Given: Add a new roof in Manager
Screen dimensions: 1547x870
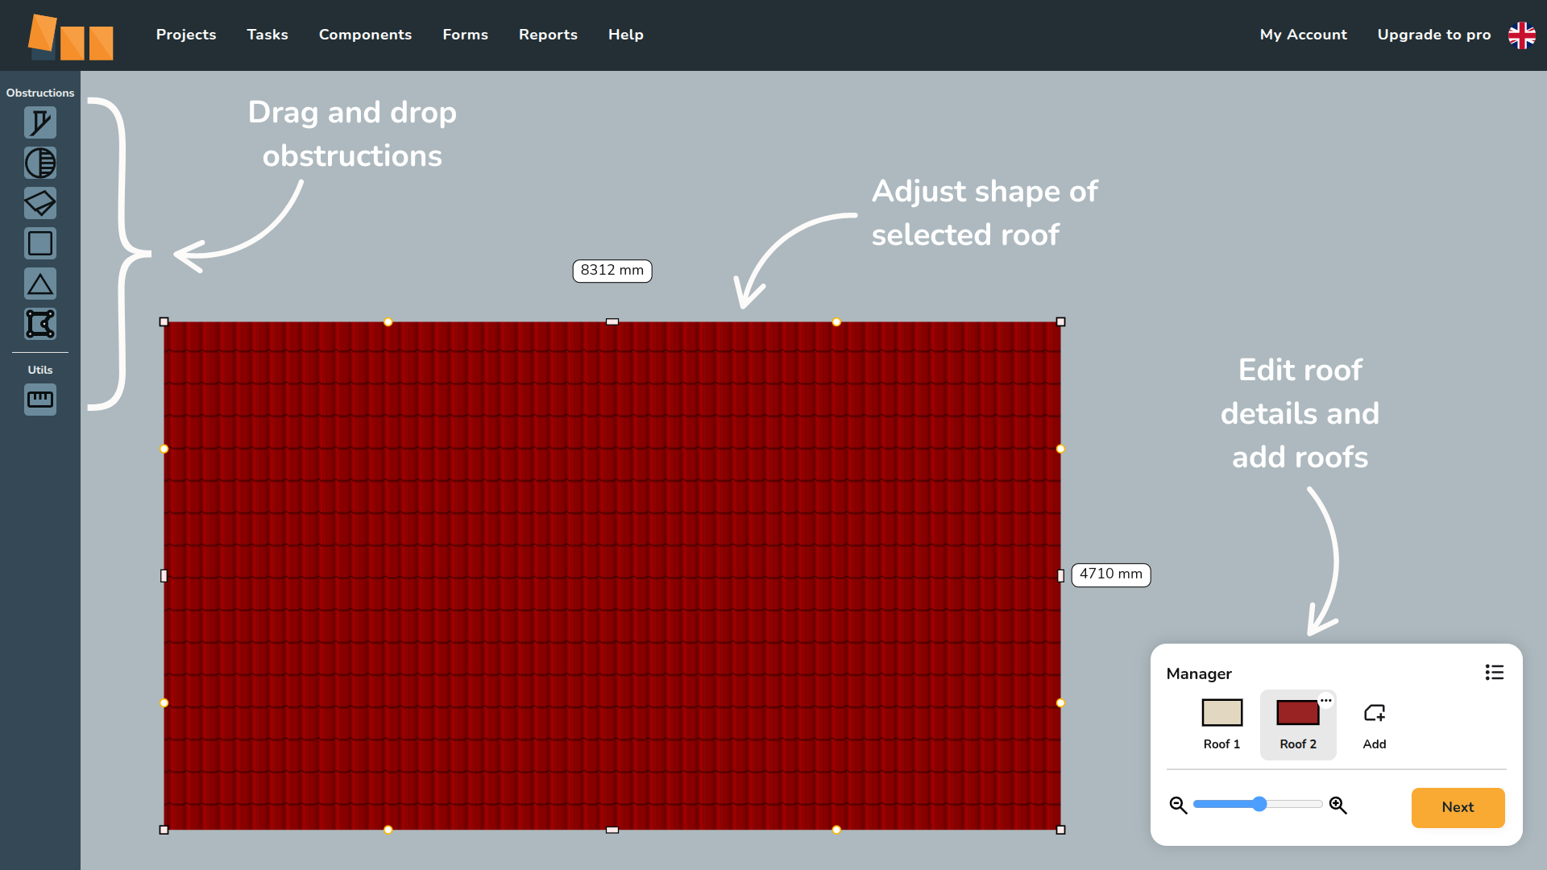Looking at the screenshot, I should (x=1374, y=724).
